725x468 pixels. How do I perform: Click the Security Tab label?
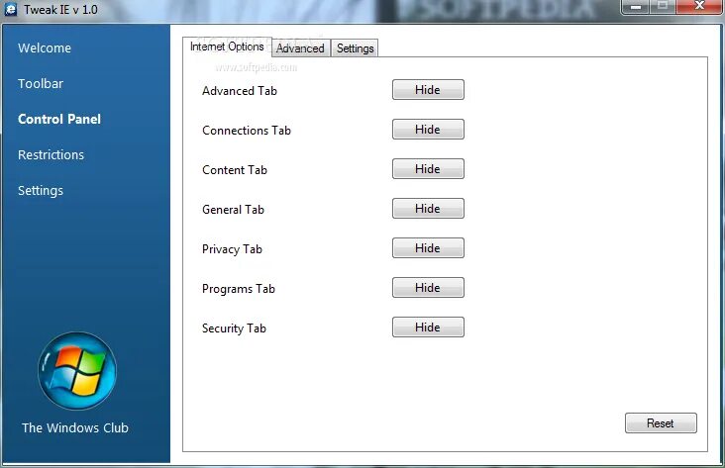234,328
